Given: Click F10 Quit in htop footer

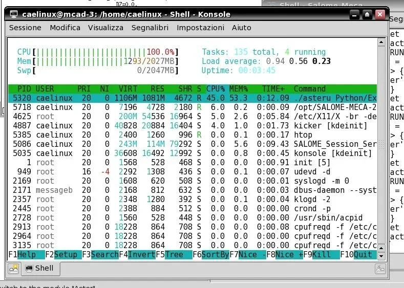Looking at the screenshot, I should click(x=358, y=255).
